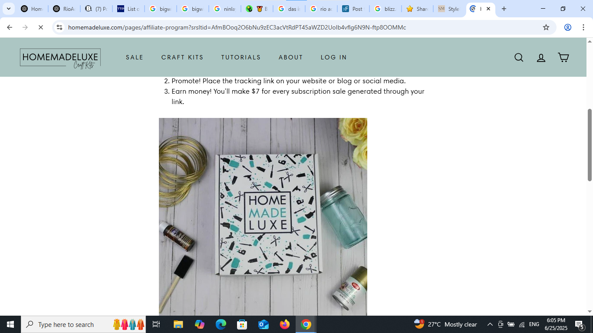The image size is (593, 333).
Task: Open the site search magnifier icon
Action: [x=519, y=58]
